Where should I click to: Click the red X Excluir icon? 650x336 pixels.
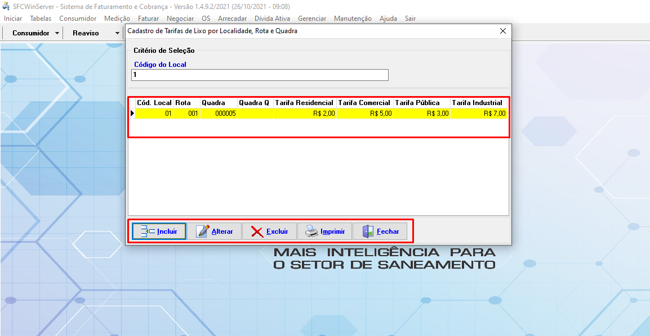257,231
